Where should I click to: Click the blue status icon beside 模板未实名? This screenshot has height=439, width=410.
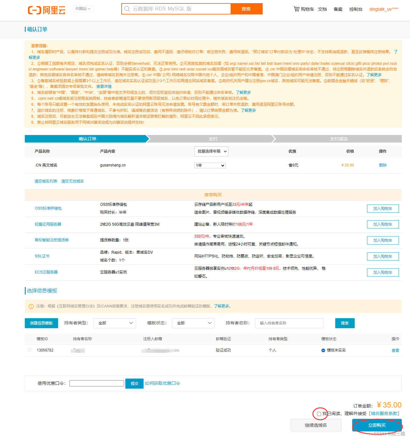coord(323,350)
